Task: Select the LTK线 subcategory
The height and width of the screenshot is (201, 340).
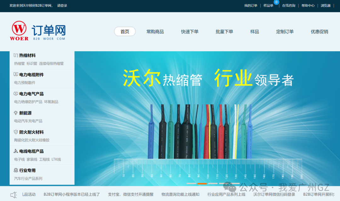Action: [x=56, y=159]
